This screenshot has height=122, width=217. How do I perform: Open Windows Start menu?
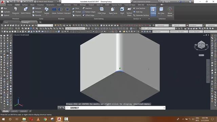click(x=3, y=119)
